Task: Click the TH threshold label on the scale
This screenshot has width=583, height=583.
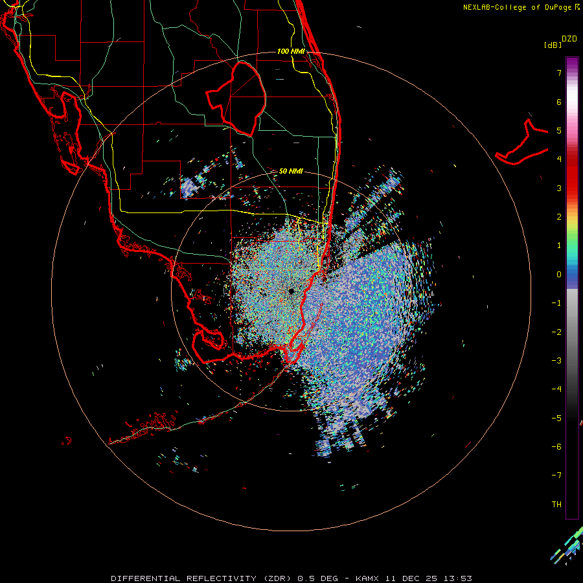Action: tap(556, 505)
